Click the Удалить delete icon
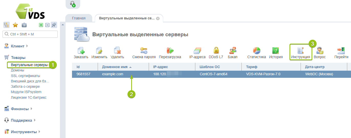The image size is (351, 138). (x=117, y=51)
